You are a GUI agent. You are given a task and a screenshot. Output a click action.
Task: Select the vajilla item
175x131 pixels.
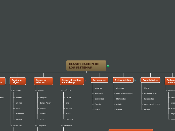68,98
